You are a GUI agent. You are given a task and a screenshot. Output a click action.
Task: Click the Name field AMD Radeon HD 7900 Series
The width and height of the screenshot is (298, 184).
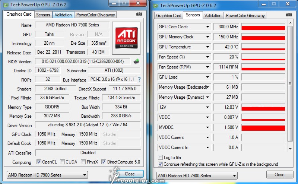72,25
